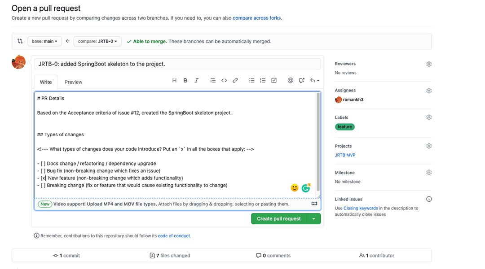Open the 7 files changed tab
The height and width of the screenshot is (269, 485).
[170, 256]
